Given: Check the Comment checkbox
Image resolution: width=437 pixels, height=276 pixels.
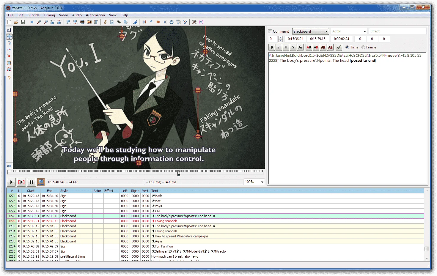Looking at the screenshot, I should (270, 31).
